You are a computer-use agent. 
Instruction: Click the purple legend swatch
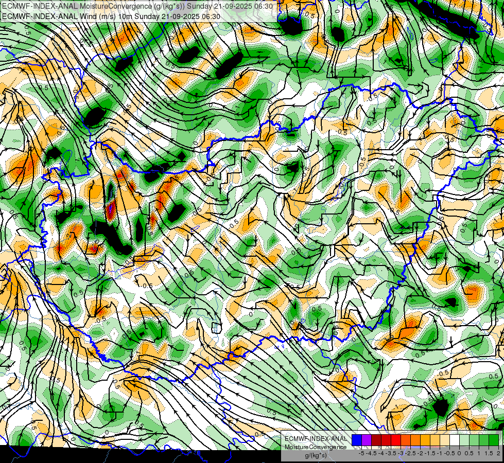tap(367, 440)
